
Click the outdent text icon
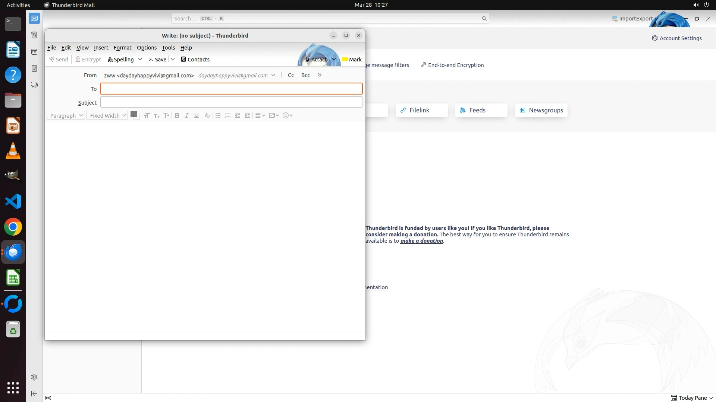click(x=238, y=115)
